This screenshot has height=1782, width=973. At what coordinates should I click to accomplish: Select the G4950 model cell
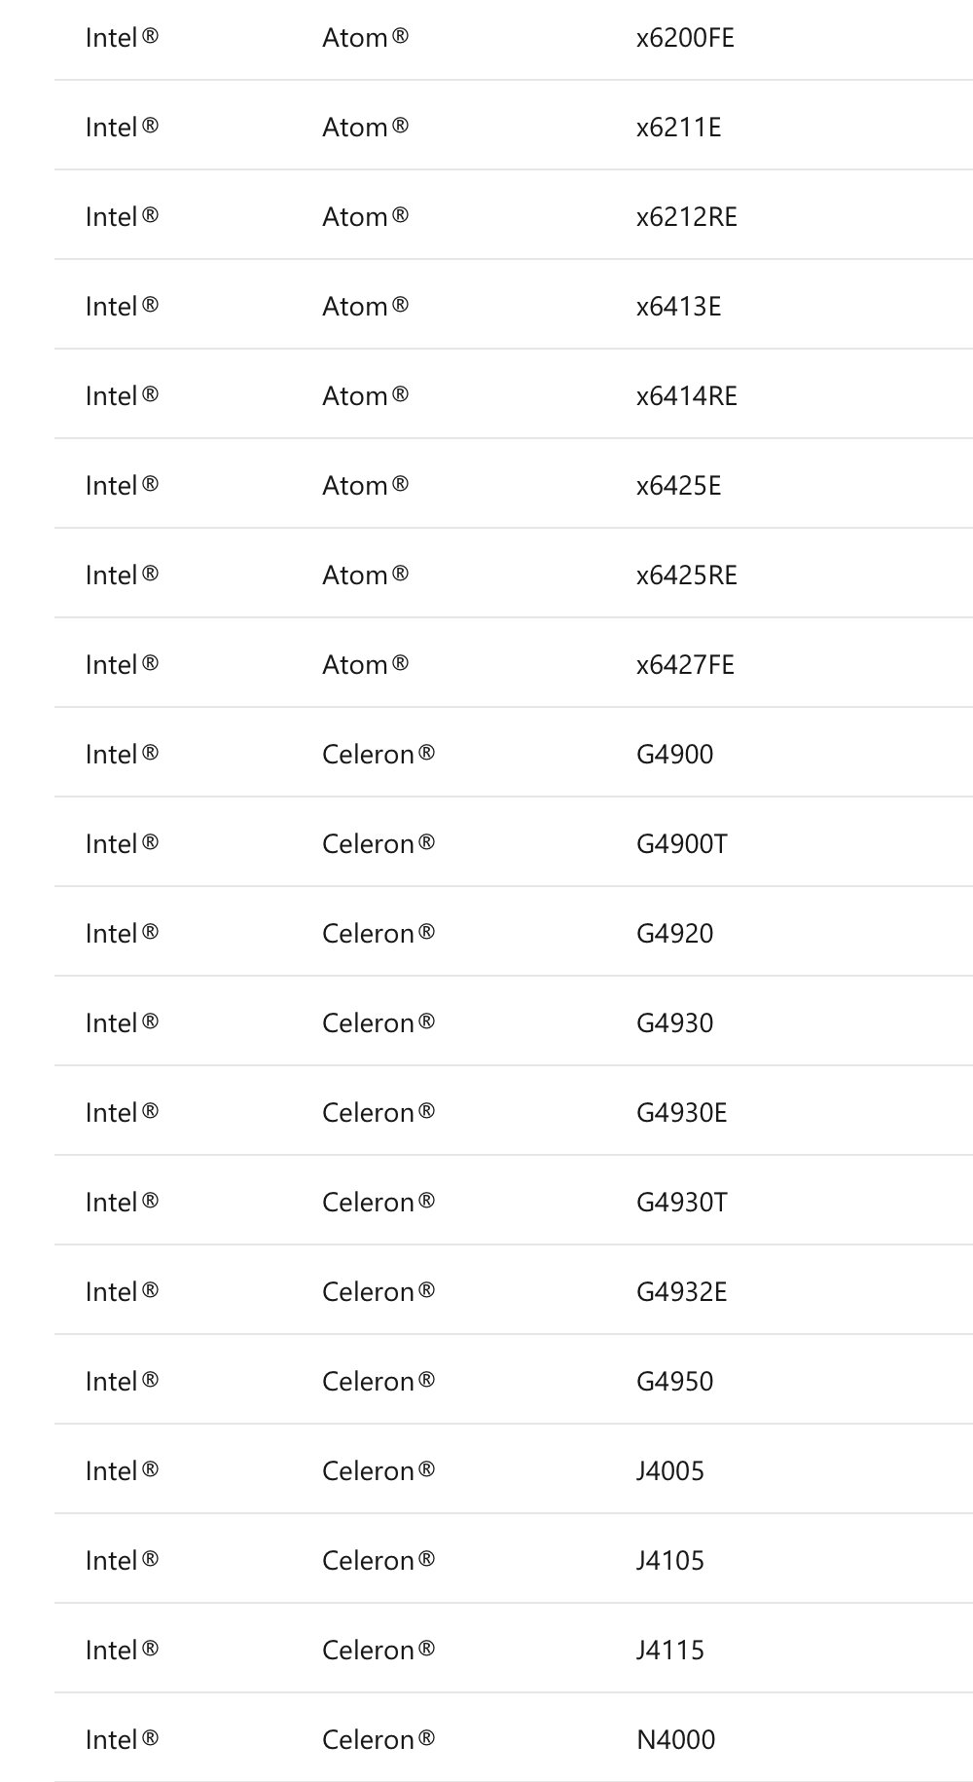[x=674, y=1382]
